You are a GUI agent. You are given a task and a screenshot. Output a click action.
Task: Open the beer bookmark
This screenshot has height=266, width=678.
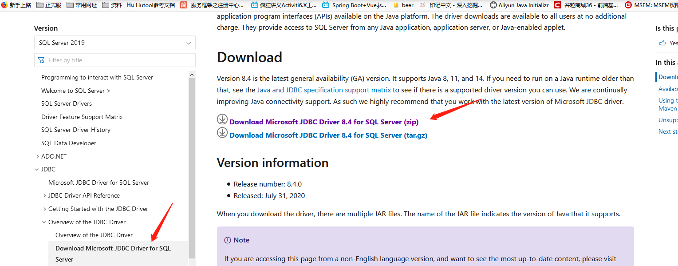tap(403, 5)
